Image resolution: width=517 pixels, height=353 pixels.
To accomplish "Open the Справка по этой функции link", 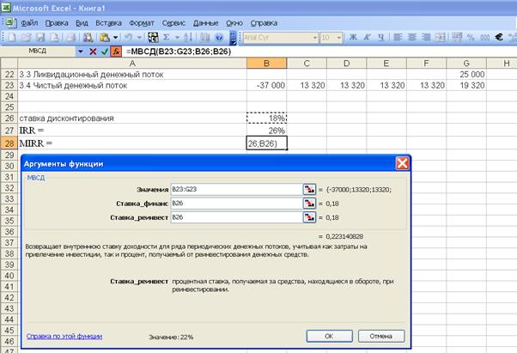I will (x=64, y=337).
